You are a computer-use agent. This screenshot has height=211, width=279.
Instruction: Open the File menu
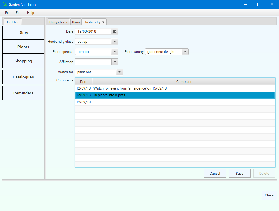tap(8, 13)
